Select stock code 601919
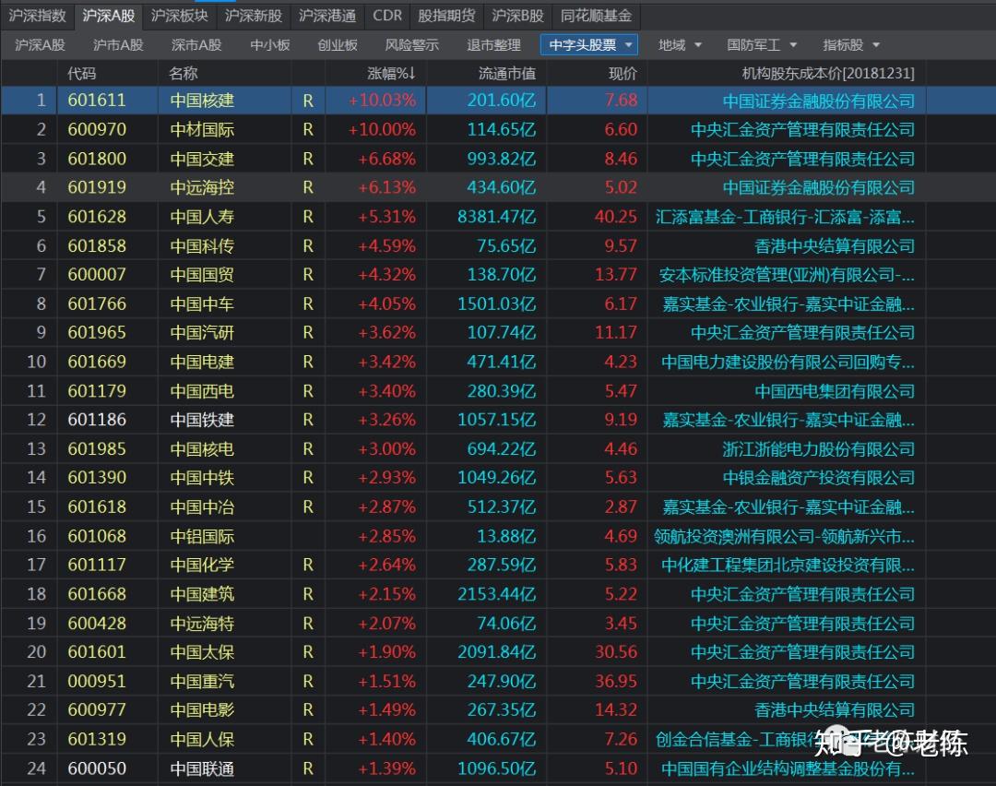996x786 pixels. click(97, 187)
